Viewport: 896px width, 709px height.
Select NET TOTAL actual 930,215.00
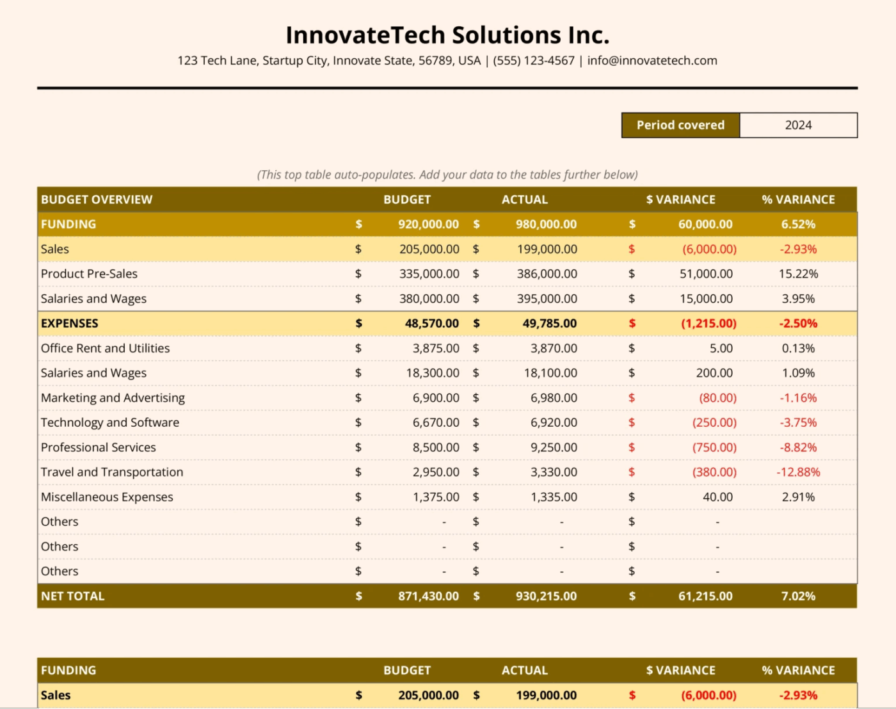546,596
